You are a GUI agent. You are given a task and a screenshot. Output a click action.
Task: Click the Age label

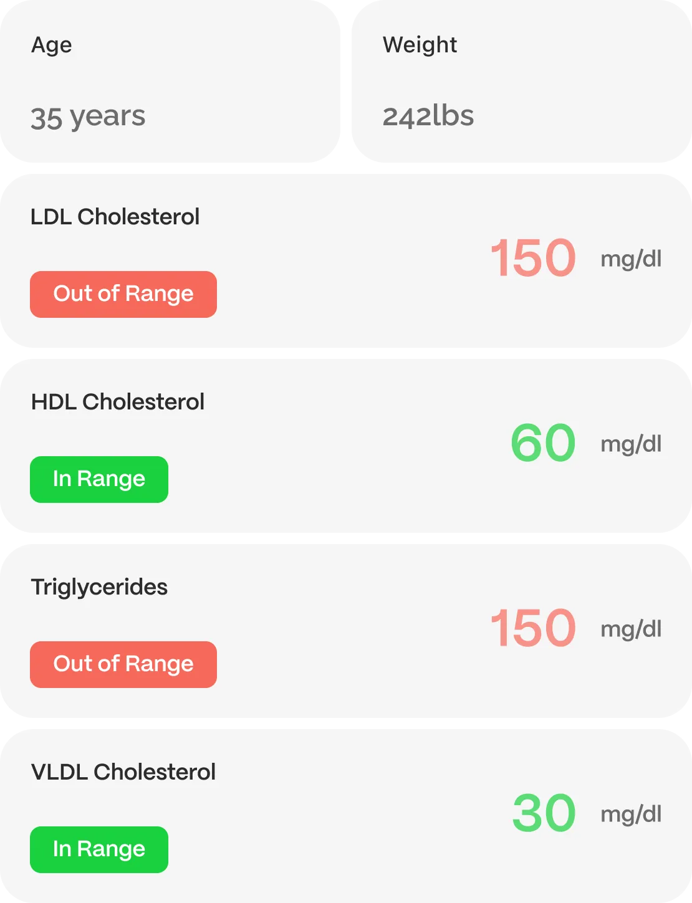[x=52, y=45]
